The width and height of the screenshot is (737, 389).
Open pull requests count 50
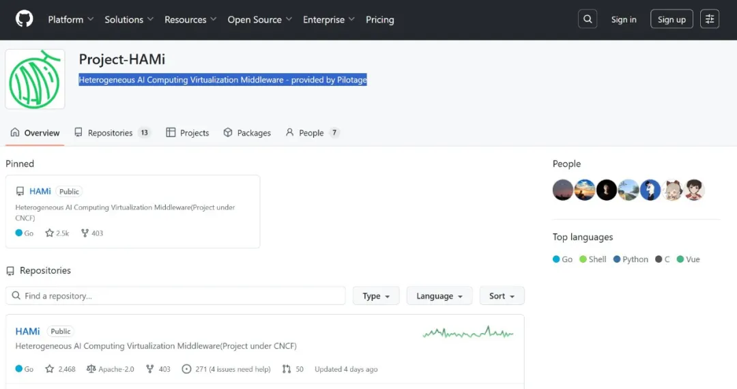(x=294, y=369)
